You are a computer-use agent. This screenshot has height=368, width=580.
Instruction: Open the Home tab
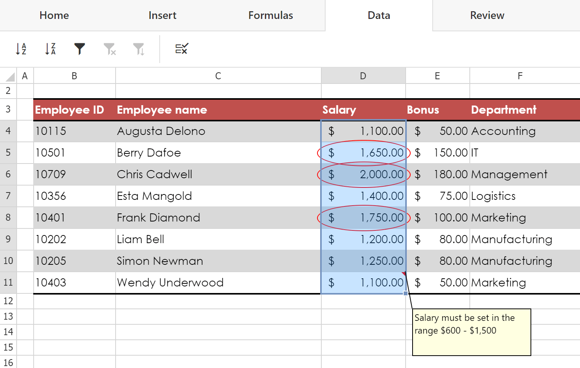pos(54,15)
